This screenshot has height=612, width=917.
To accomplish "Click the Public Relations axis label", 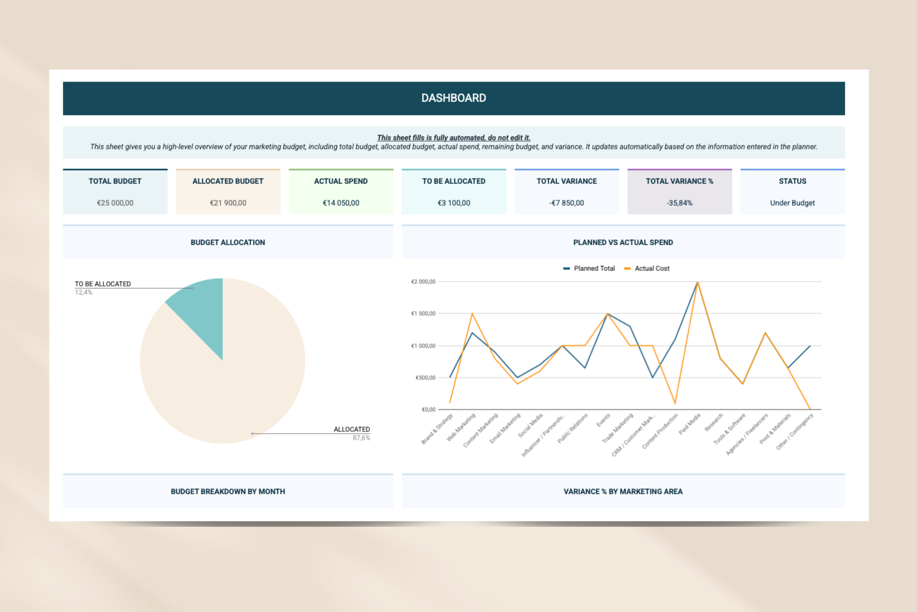I will pos(572,428).
